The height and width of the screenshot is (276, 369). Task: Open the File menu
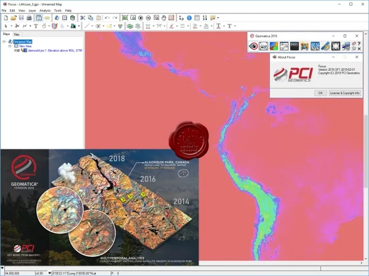coord(4,10)
